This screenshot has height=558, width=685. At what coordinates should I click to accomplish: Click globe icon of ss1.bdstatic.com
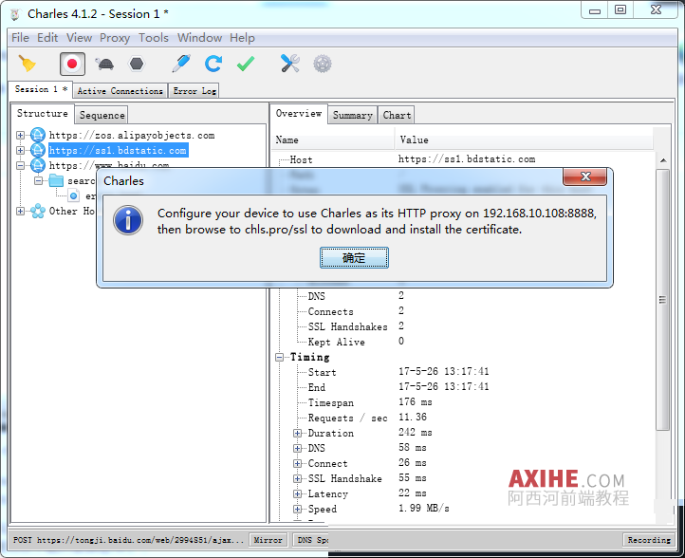[x=38, y=150]
